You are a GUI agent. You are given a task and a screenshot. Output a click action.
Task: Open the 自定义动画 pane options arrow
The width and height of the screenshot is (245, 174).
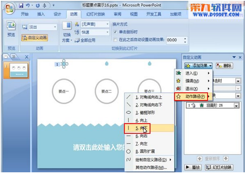[234, 57]
